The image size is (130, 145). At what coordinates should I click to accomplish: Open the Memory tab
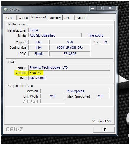click(x=55, y=18)
